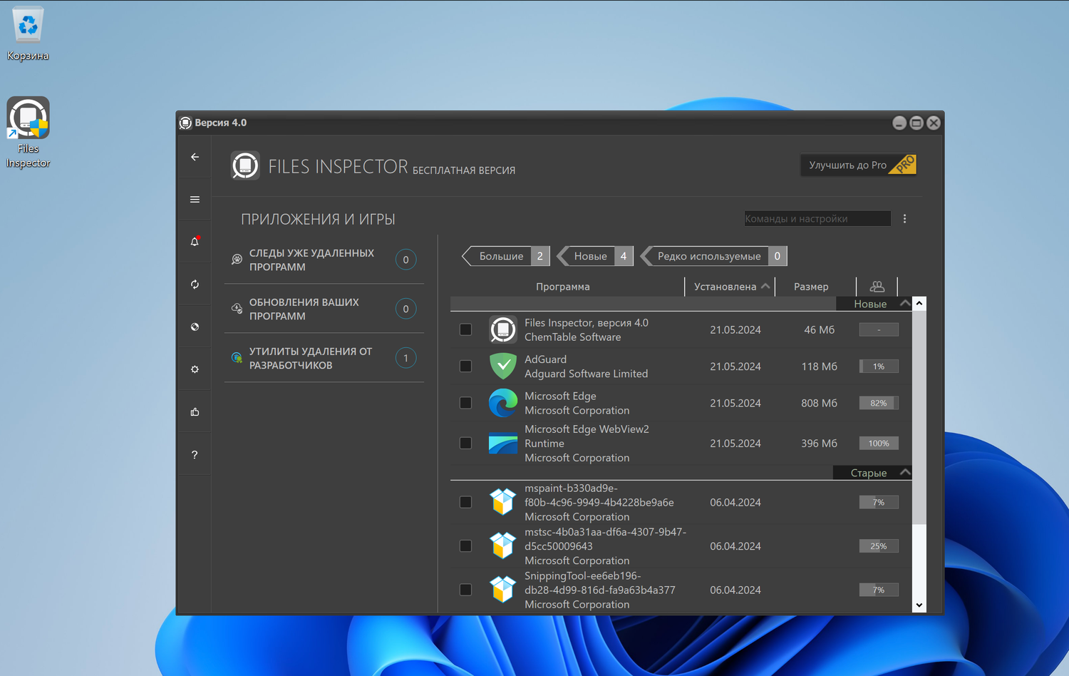Collapse the Старые group chevron

click(904, 473)
